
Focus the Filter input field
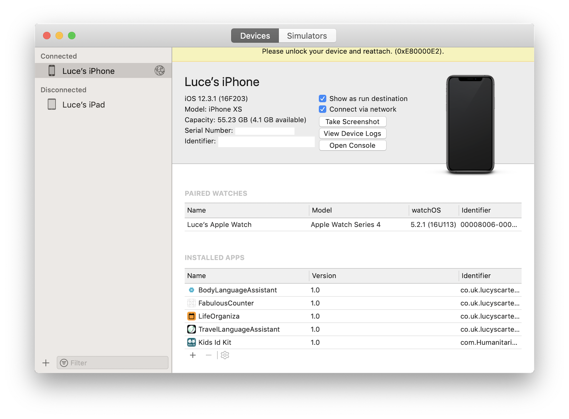[112, 363]
